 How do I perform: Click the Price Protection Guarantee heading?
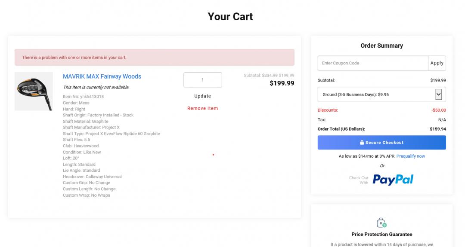coord(381,235)
